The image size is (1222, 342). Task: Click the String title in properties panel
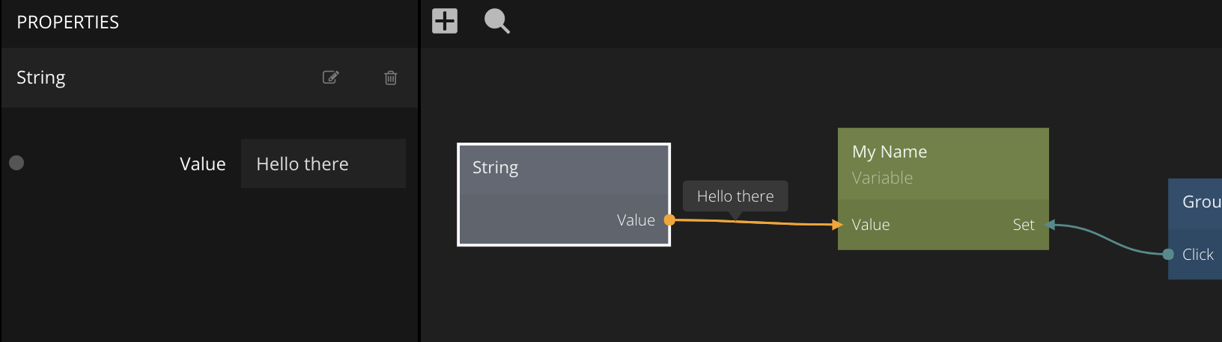(41, 78)
